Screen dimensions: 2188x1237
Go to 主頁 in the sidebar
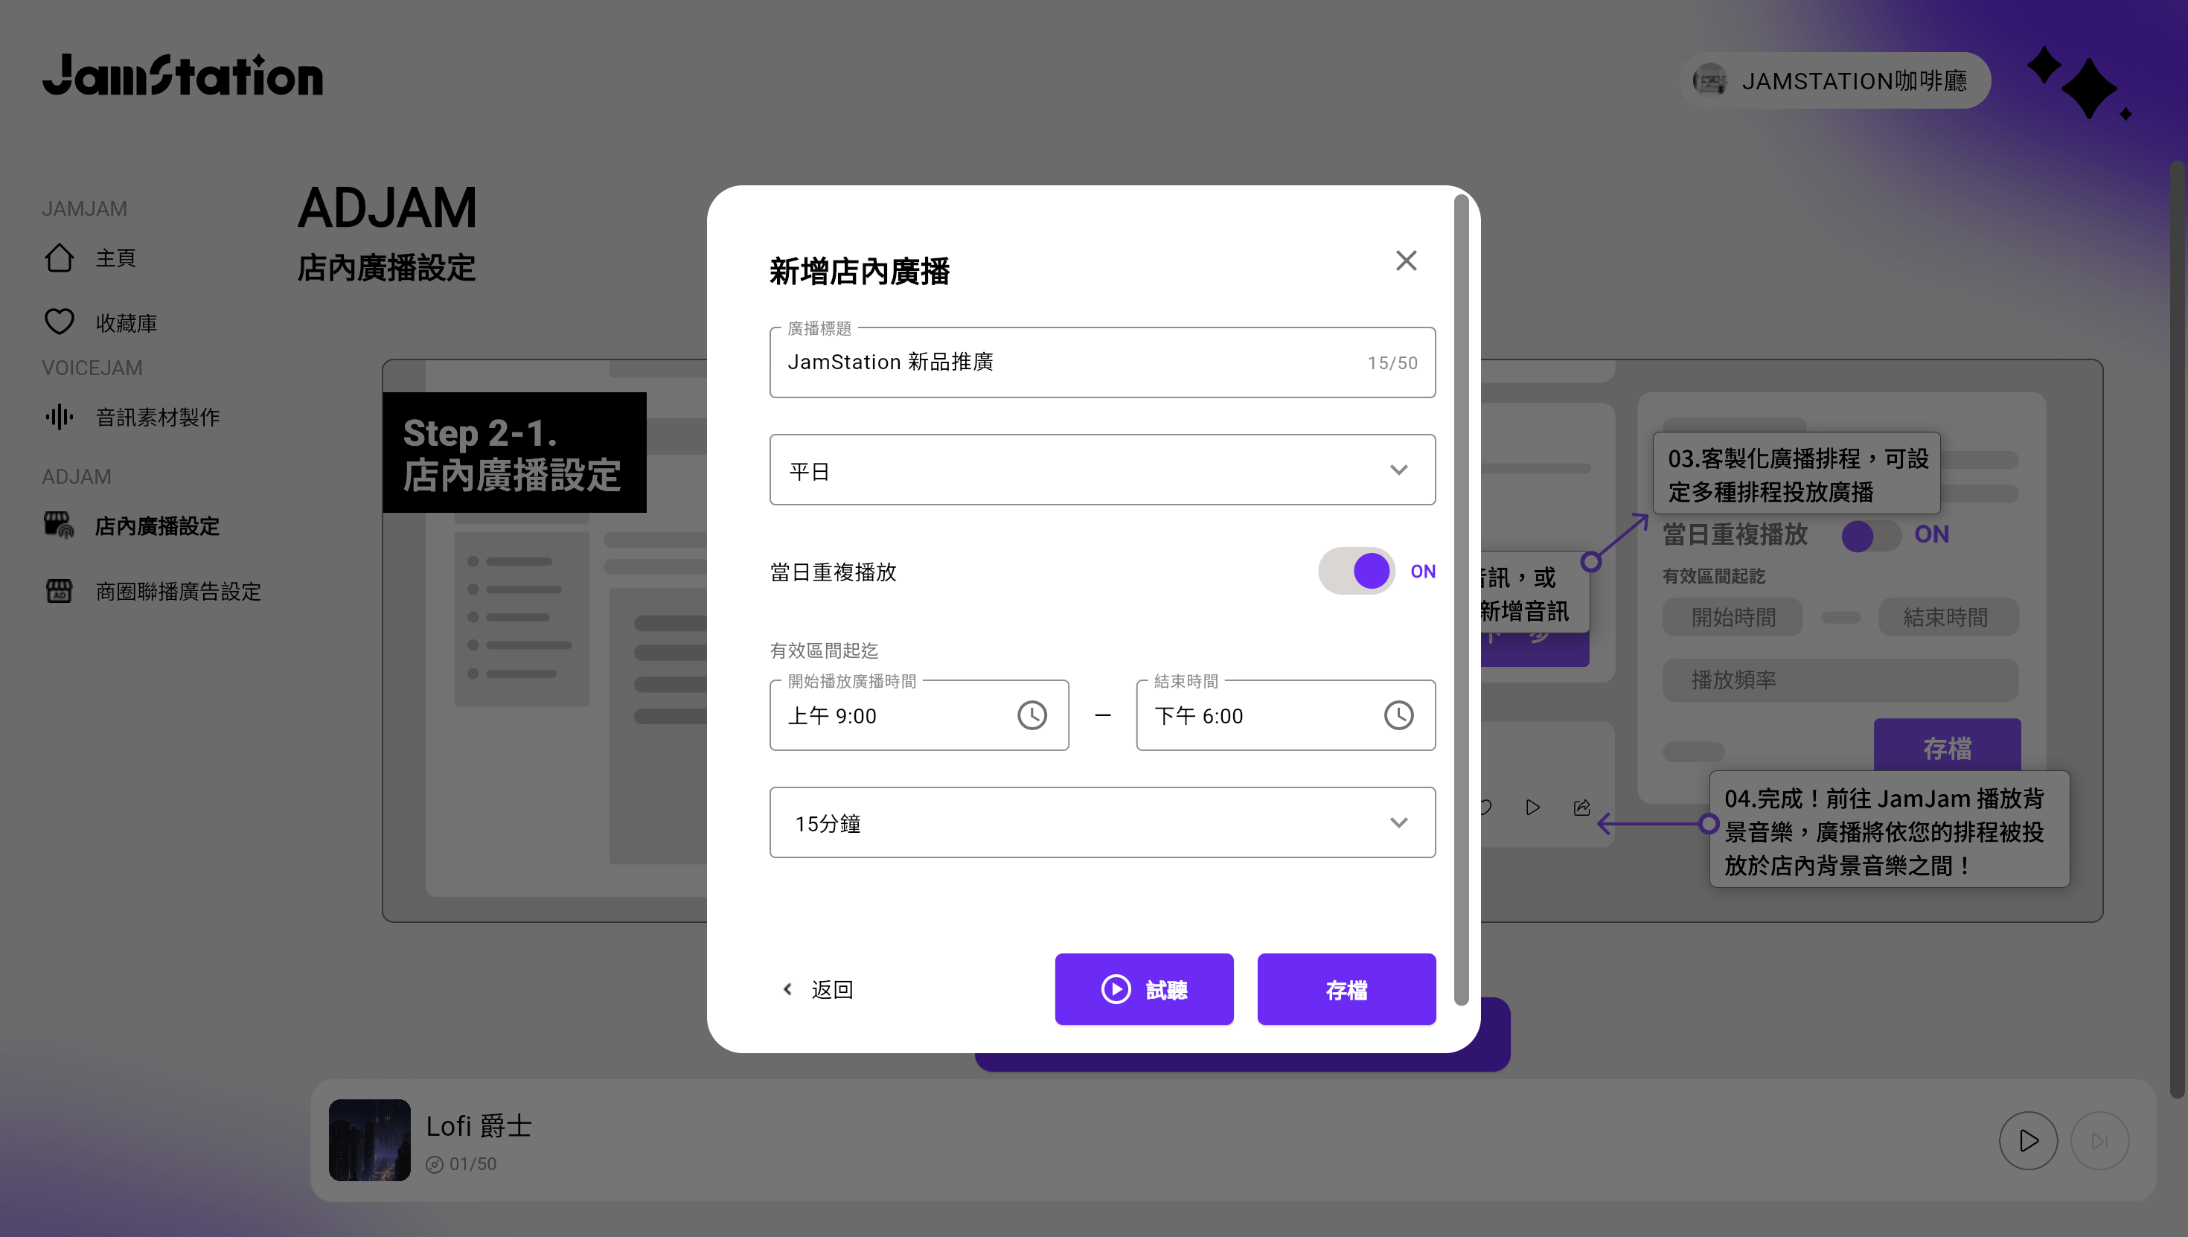[x=115, y=258]
